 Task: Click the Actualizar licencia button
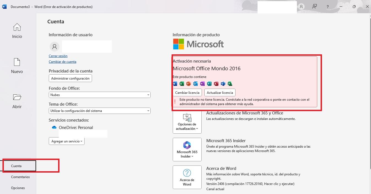coord(220,92)
